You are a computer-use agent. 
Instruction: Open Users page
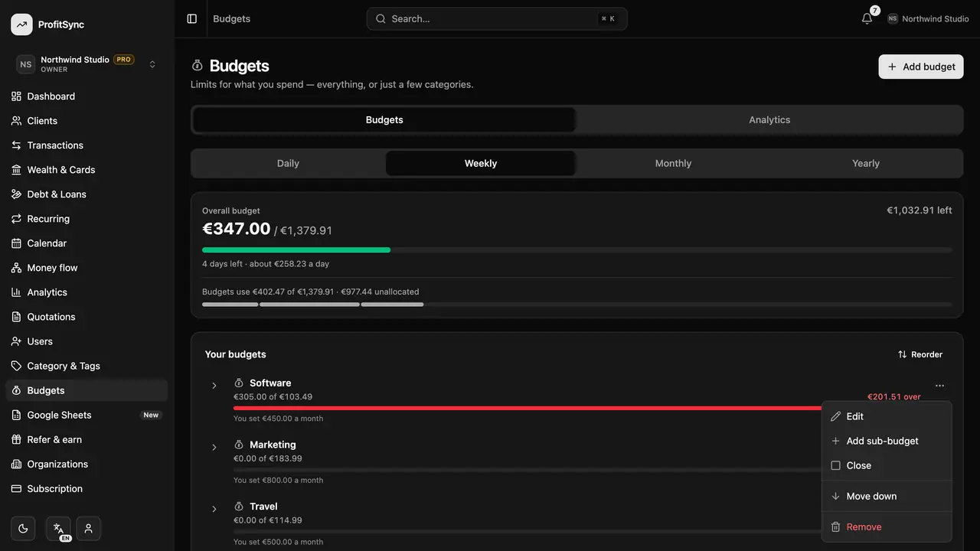[x=87, y=341]
